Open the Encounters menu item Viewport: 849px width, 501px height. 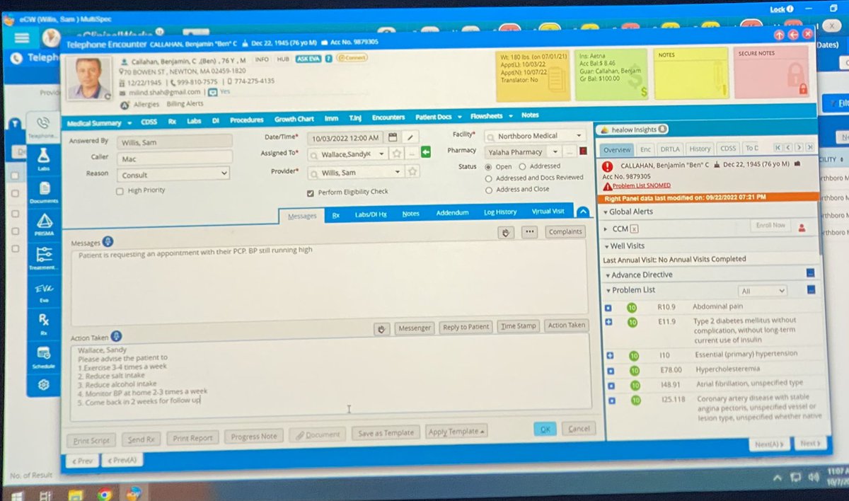[388, 117]
